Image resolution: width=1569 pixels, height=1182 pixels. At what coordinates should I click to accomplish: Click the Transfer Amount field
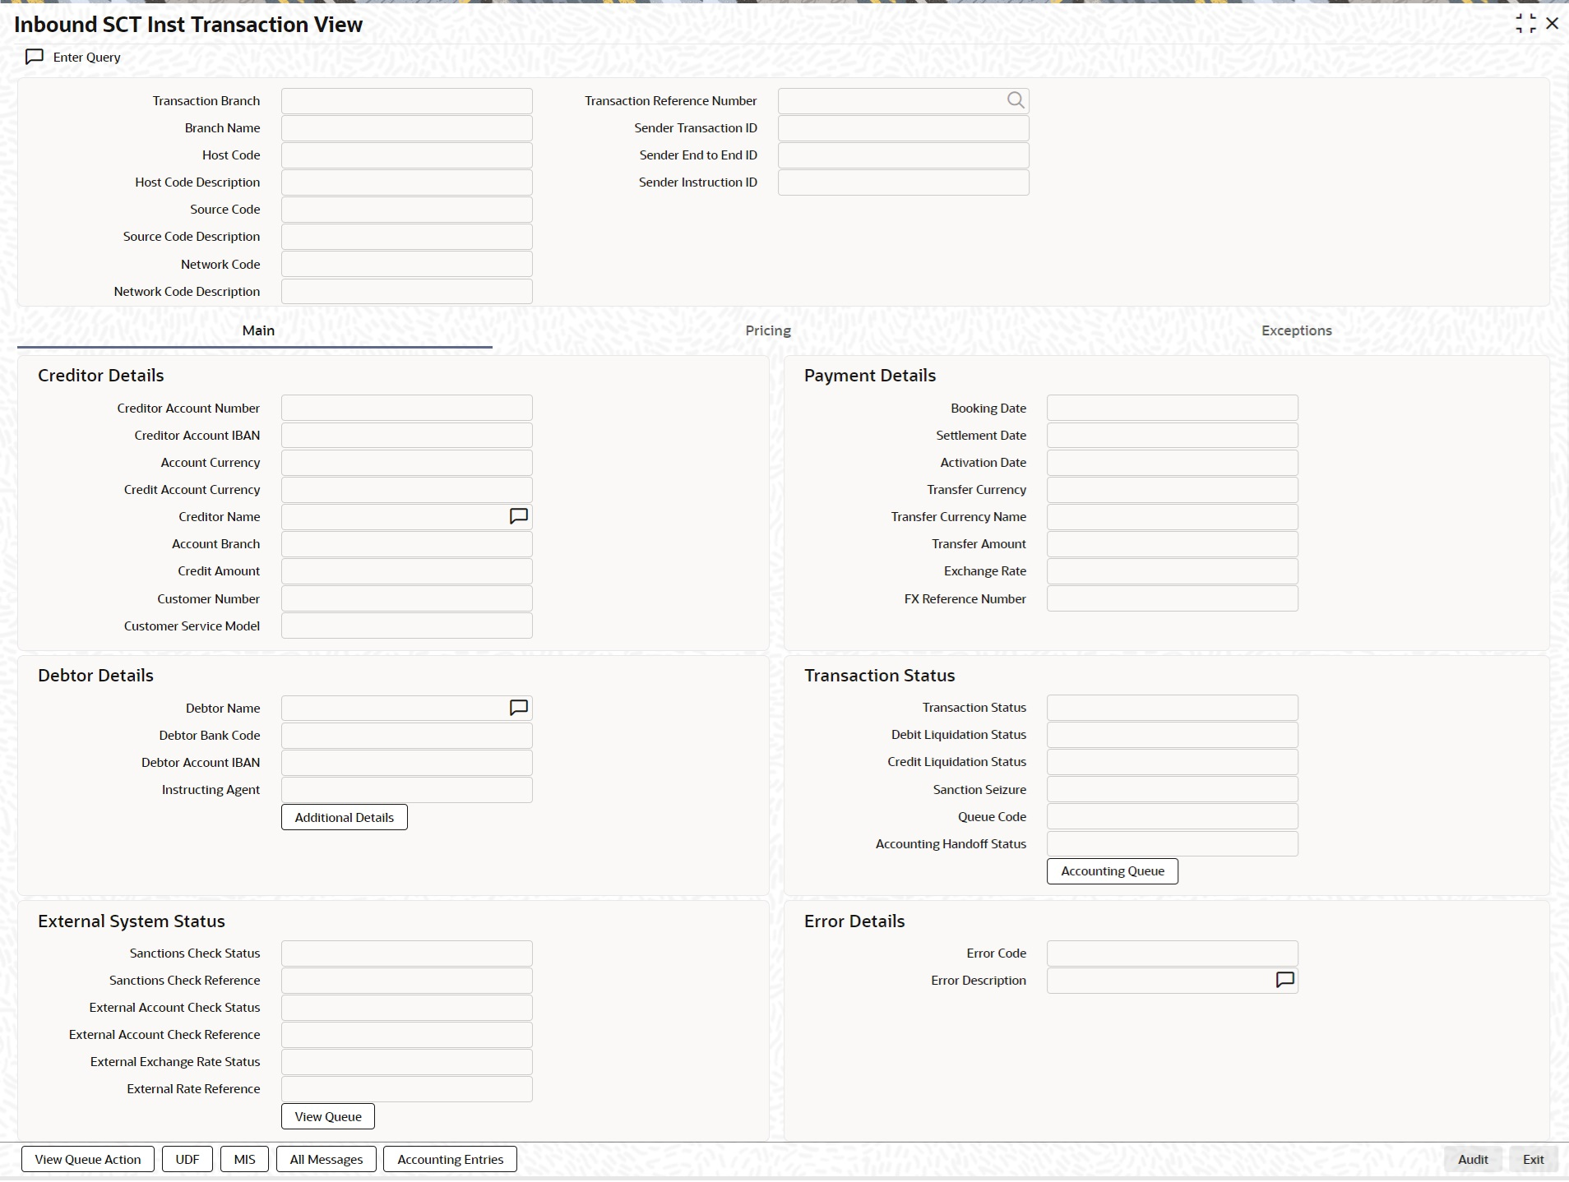tap(1173, 543)
